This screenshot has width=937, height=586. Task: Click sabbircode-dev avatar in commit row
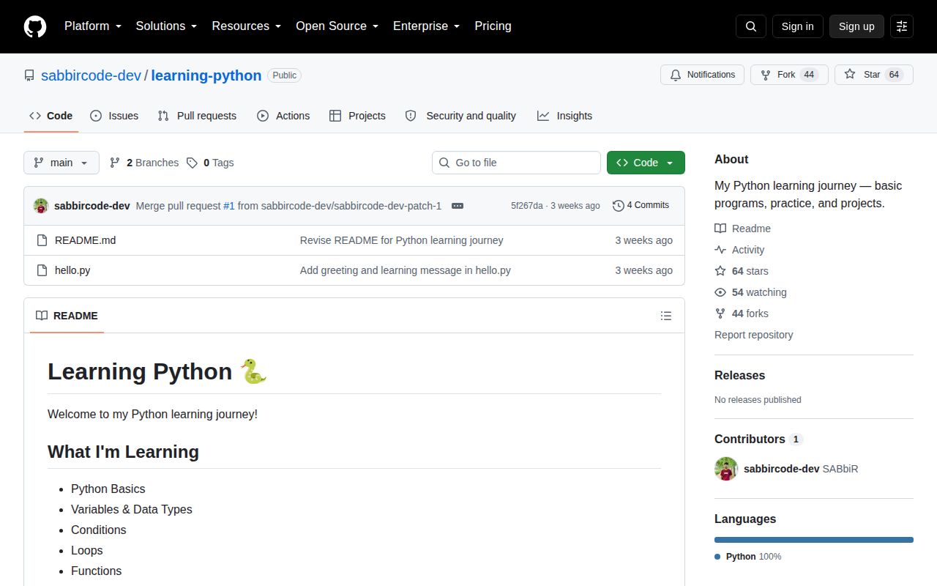point(41,206)
